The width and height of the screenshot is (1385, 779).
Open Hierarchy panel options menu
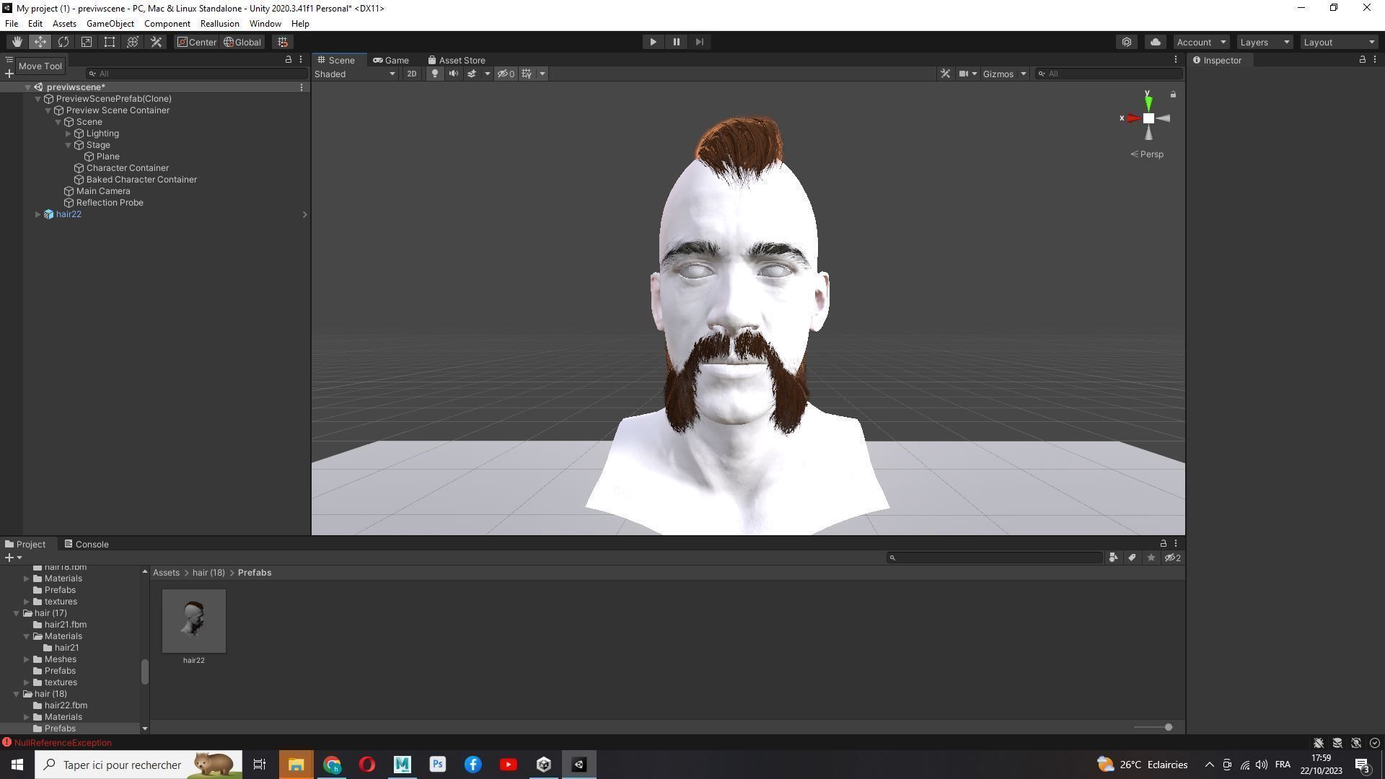tap(301, 60)
